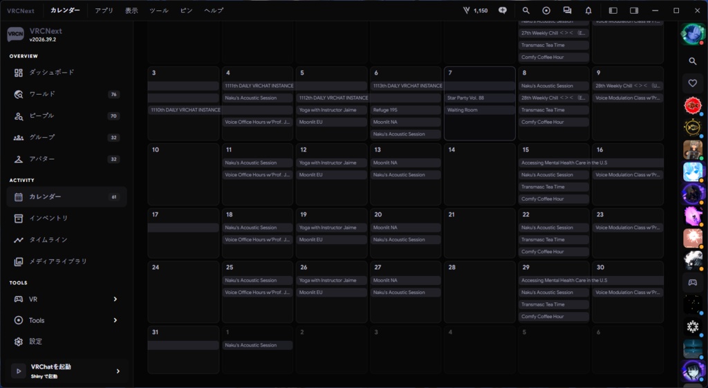The image size is (708, 388).
Task: Open the ピン menu
Action: click(187, 10)
